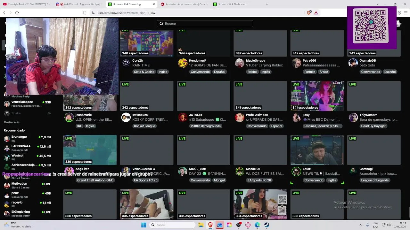Open MacalFUT channel avatar

pos(239,172)
